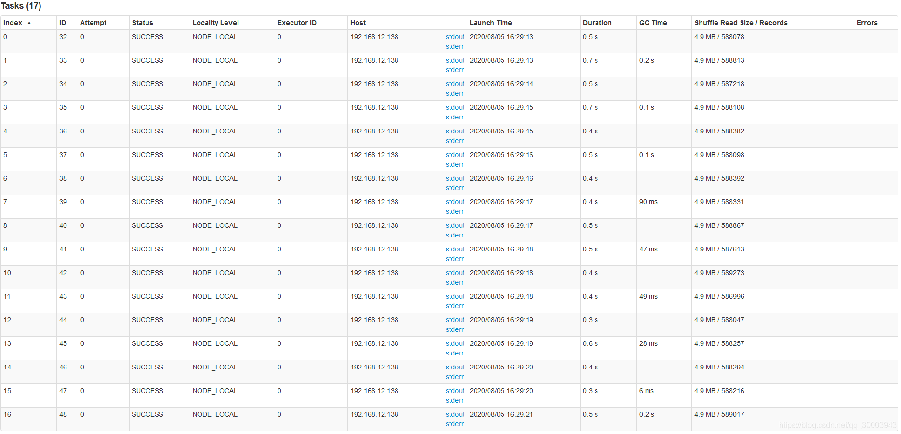Select GC time value '90 ms'

pyautogui.click(x=649, y=202)
